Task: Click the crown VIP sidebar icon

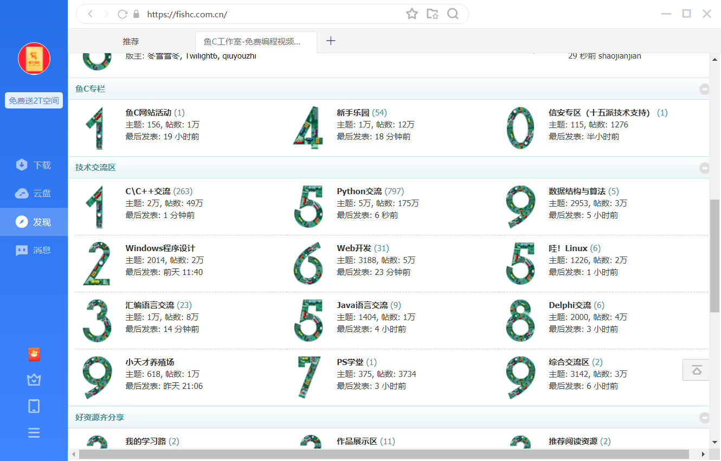Action: 34,380
